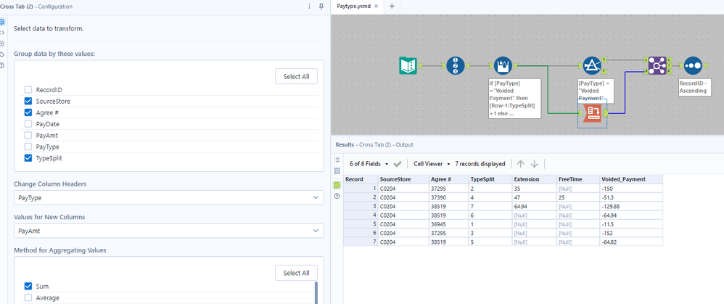Click the Filter tool on the canvas

pyautogui.click(x=592, y=65)
